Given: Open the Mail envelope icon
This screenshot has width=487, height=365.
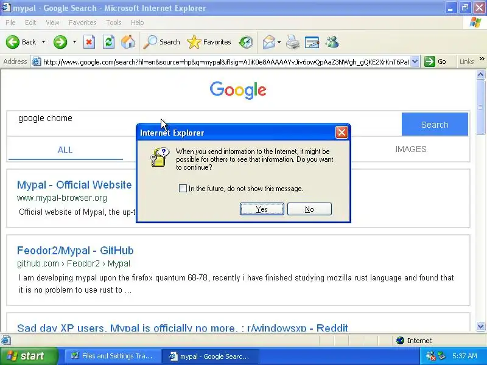Looking at the screenshot, I should point(268,42).
